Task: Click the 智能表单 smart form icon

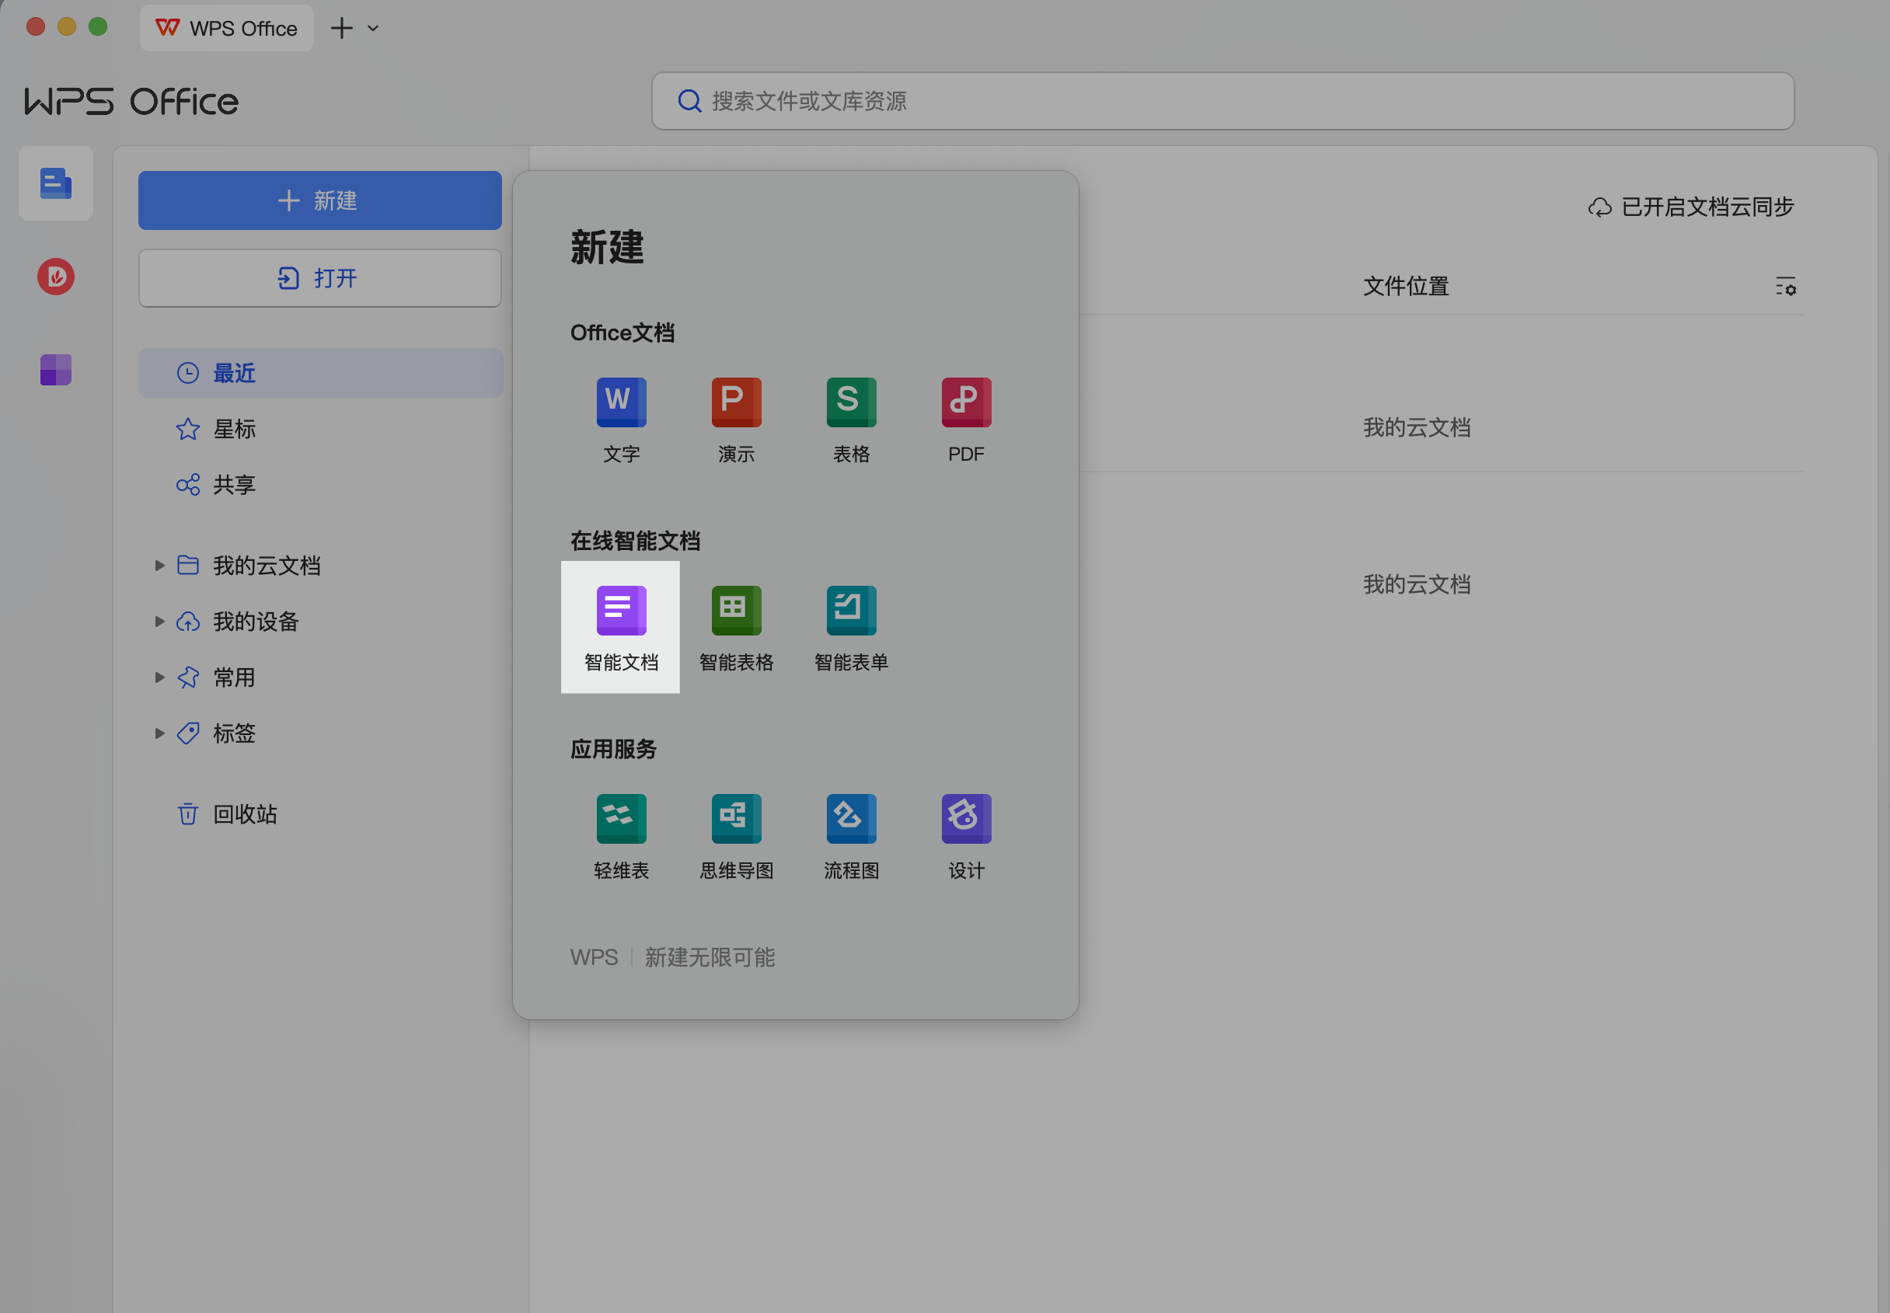Action: tap(851, 611)
